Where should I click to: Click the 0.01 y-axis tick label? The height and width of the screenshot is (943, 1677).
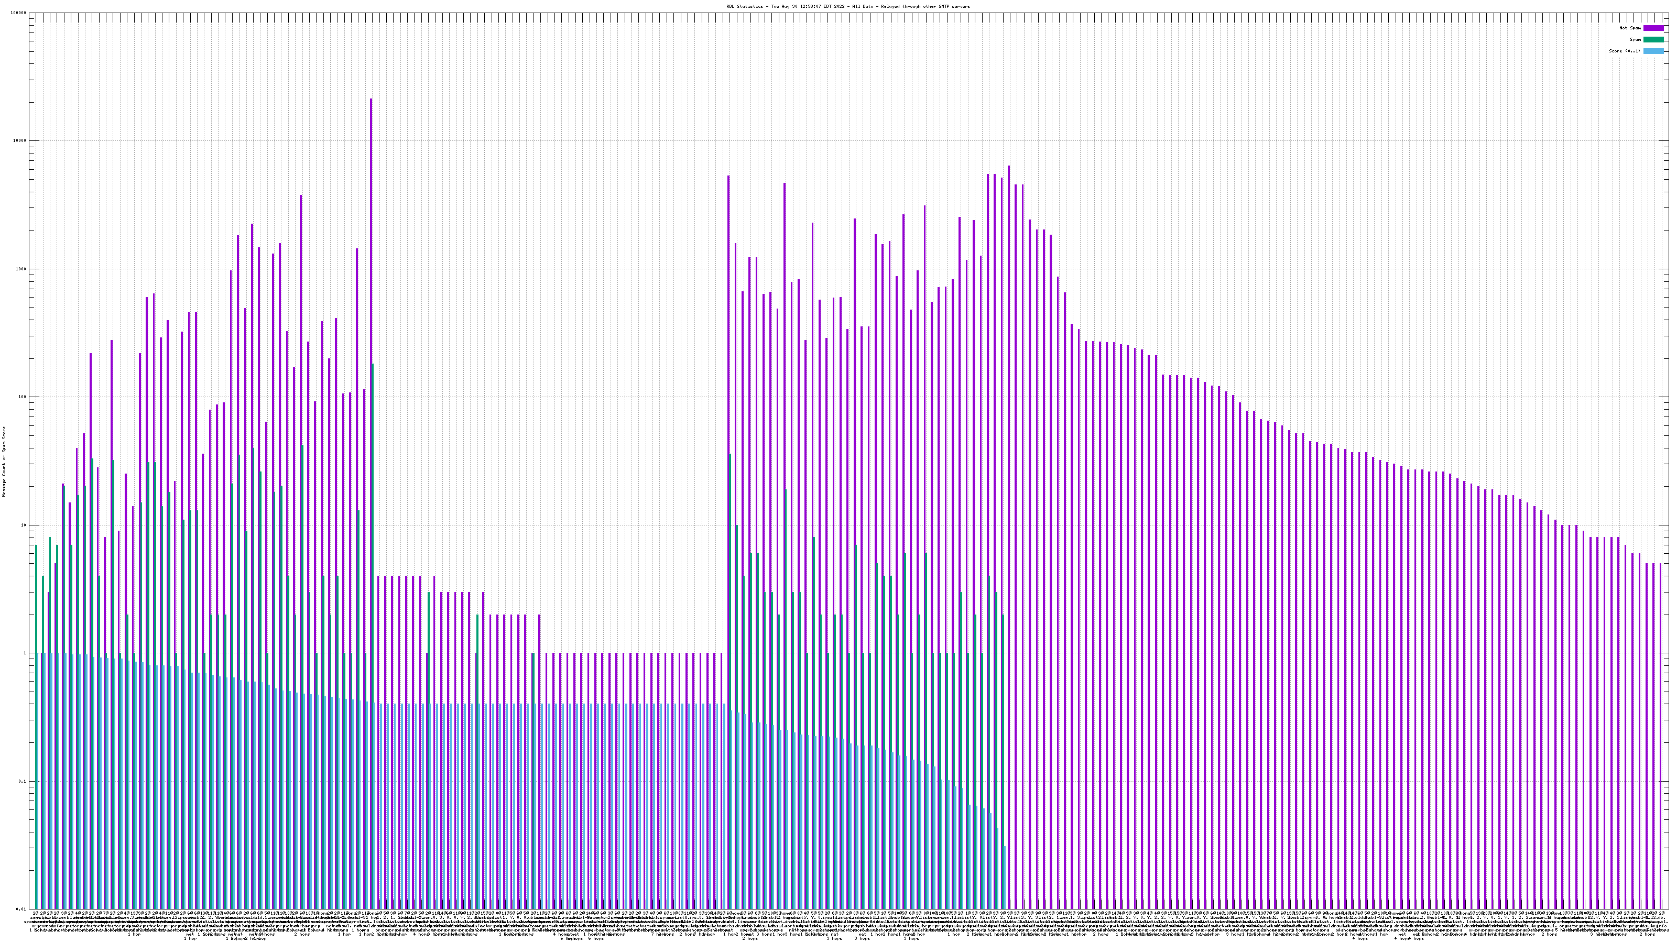point(22,908)
